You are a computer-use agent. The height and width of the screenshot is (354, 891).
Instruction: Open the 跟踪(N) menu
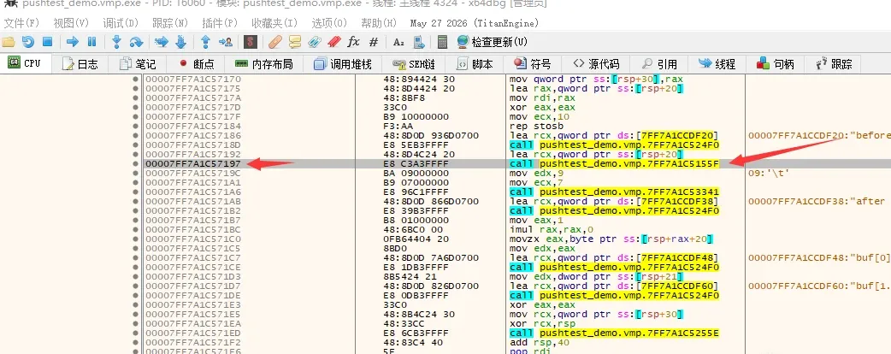pos(170,23)
